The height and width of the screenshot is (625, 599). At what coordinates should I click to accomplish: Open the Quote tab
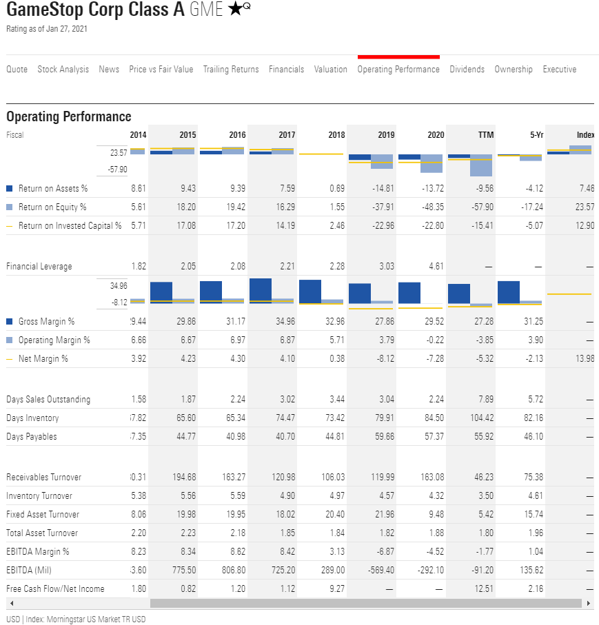[17, 70]
